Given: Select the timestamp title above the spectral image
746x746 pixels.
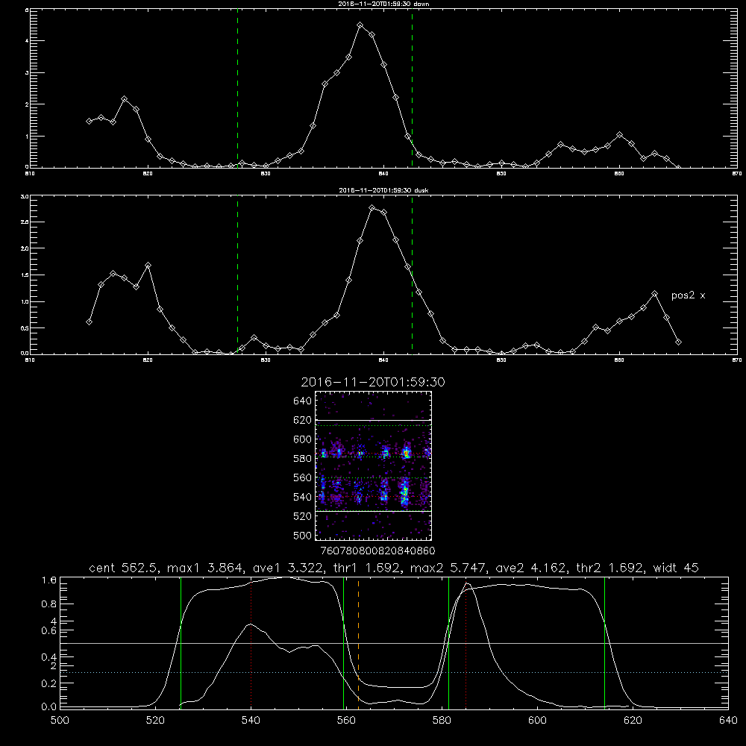Looking at the screenshot, I should click(373, 382).
